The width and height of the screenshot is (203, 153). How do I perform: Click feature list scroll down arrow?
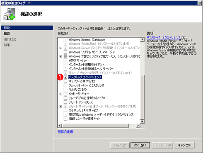pyautogui.click(x=142, y=121)
